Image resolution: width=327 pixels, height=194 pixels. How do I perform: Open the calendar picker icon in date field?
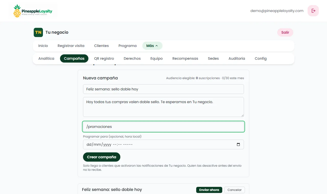[238, 144]
